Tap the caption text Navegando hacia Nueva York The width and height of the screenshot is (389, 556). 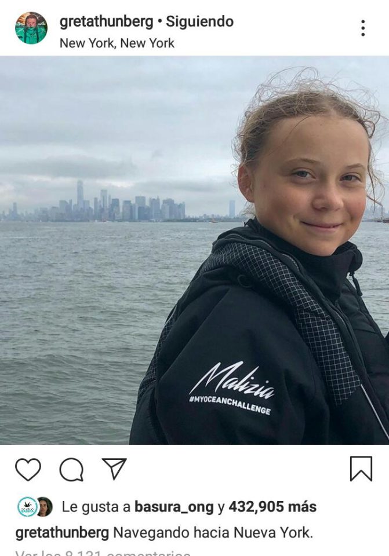213,533
